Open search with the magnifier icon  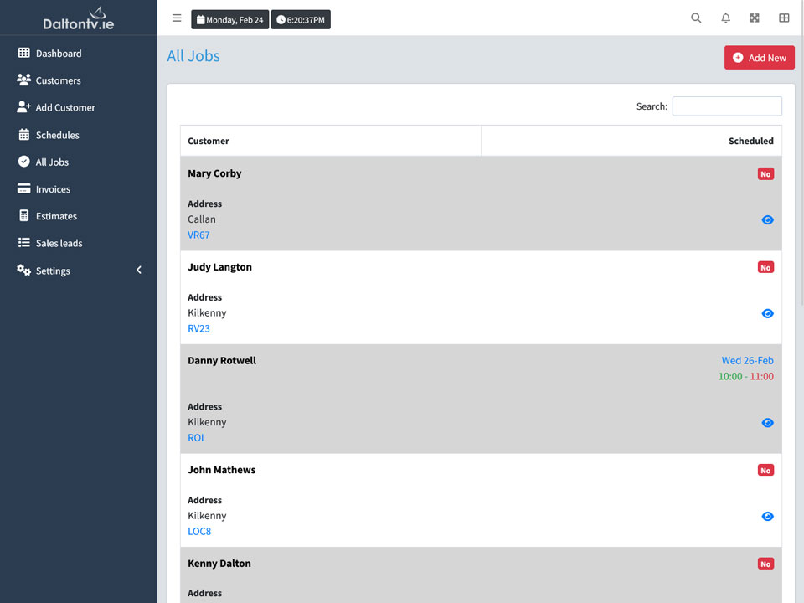pyautogui.click(x=696, y=18)
